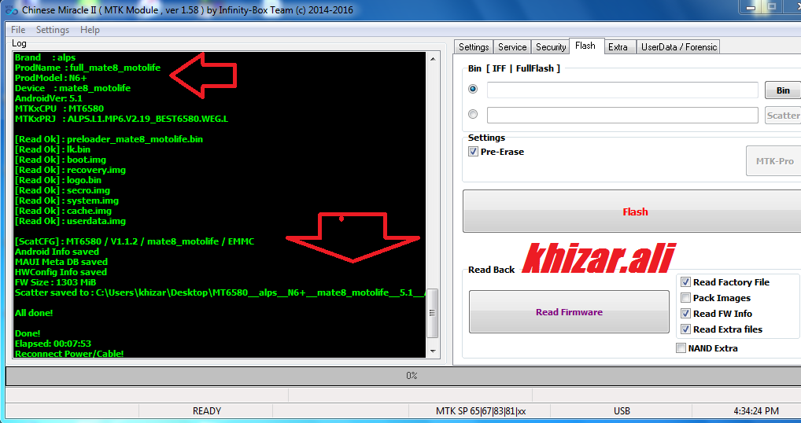Screen dimensions: 801x423
Task: Click the 'ProdModel : N6+' log line
Action: tap(50, 78)
